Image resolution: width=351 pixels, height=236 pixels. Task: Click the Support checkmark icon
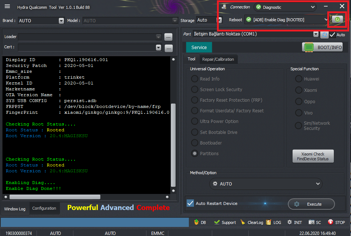(217, 222)
